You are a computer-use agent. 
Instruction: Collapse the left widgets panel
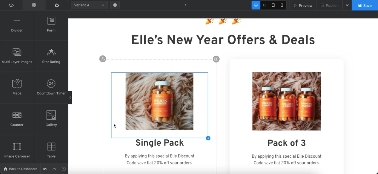70,98
